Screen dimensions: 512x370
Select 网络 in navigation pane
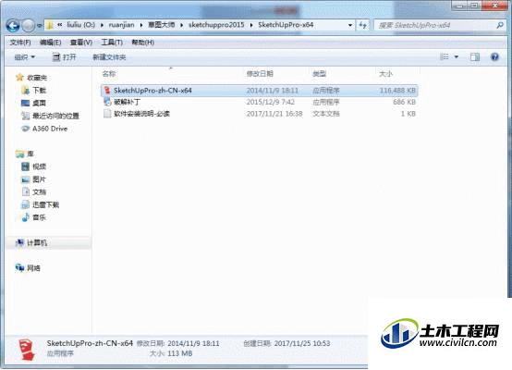click(x=28, y=268)
